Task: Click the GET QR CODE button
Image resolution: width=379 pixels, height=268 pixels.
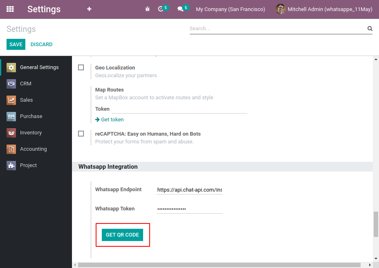Action: (x=122, y=234)
